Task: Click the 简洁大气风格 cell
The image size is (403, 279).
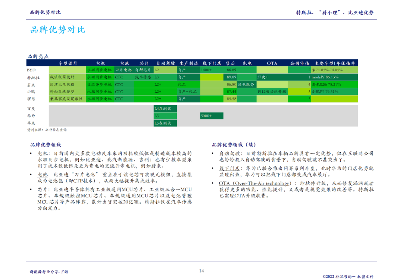Action: coord(67,85)
